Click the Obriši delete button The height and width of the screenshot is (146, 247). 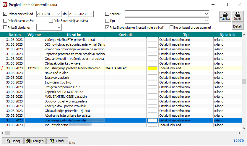tap(57, 141)
